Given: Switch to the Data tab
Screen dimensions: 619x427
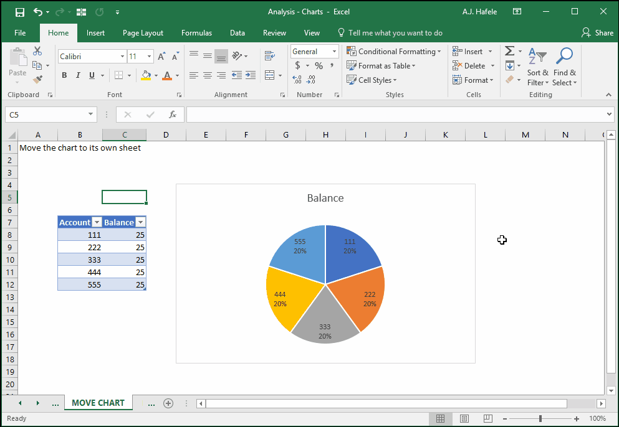Looking at the screenshot, I should [x=238, y=33].
